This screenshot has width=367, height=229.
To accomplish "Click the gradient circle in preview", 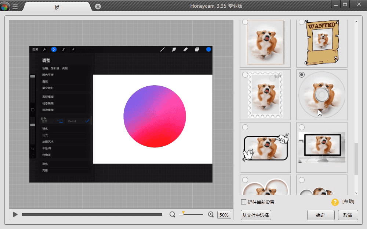I will tap(155, 116).
